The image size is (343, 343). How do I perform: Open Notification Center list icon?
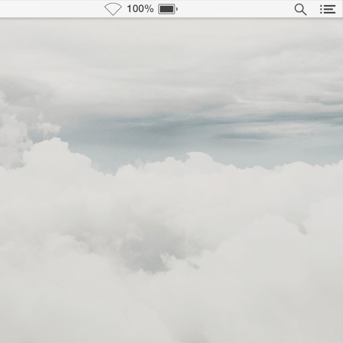coord(328,10)
